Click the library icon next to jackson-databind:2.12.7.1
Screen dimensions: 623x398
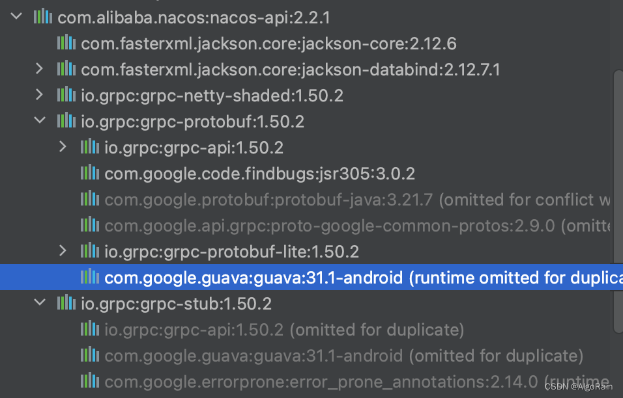pyautogui.click(x=66, y=69)
